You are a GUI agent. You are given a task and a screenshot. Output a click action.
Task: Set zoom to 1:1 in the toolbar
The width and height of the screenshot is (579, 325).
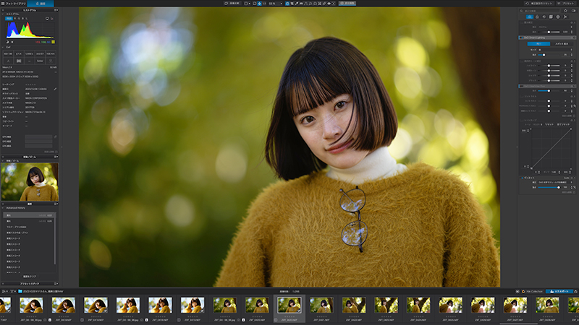tap(264, 4)
